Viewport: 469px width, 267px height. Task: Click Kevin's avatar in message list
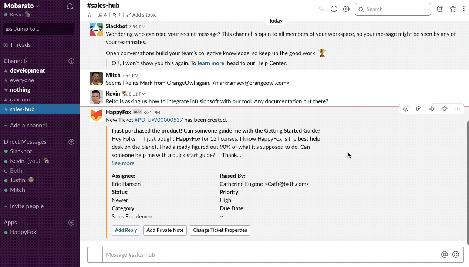click(96, 97)
